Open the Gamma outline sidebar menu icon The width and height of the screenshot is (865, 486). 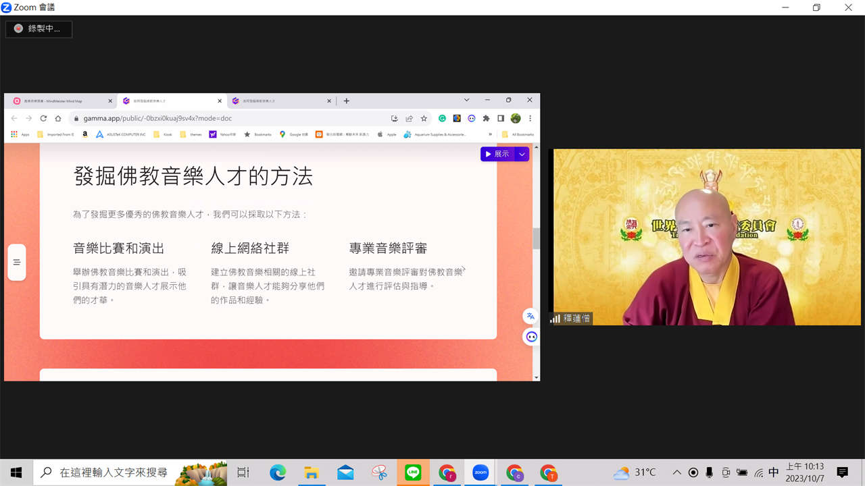tap(17, 263)
